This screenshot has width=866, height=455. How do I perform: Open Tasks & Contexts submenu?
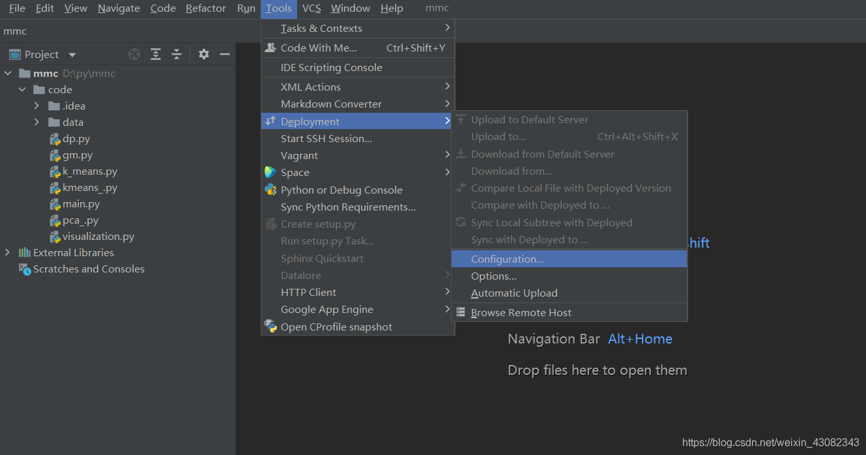coord(358,29)
